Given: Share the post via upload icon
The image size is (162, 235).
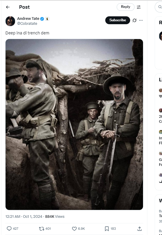Looking at the screenshot, I should click(x=139, y=229).
